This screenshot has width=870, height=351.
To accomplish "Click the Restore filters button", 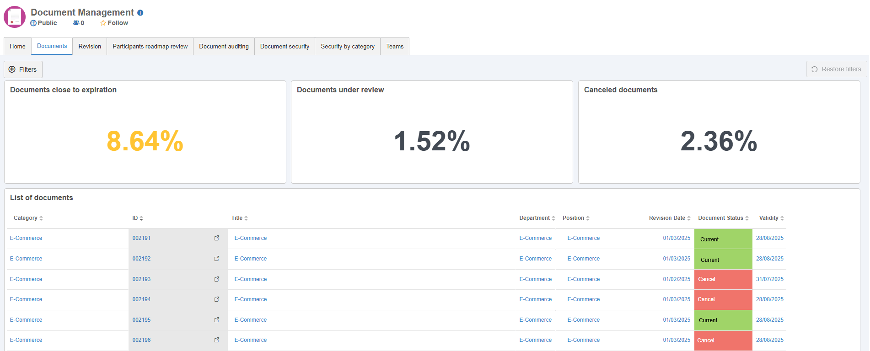I will coord(837,69).
